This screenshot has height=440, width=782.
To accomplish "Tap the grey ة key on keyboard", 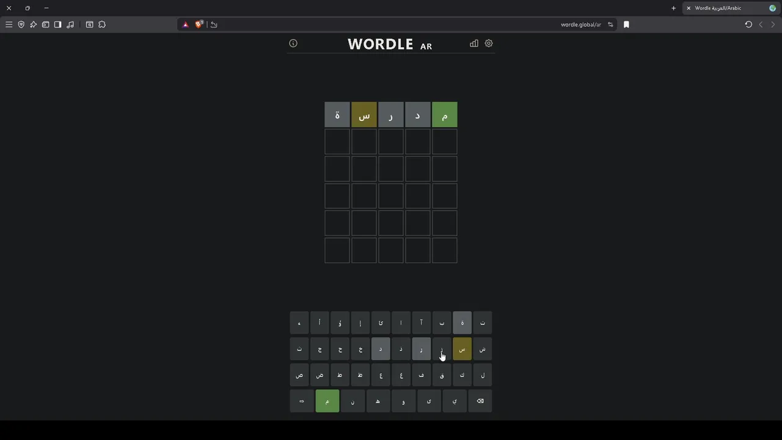I will point(462,323).
